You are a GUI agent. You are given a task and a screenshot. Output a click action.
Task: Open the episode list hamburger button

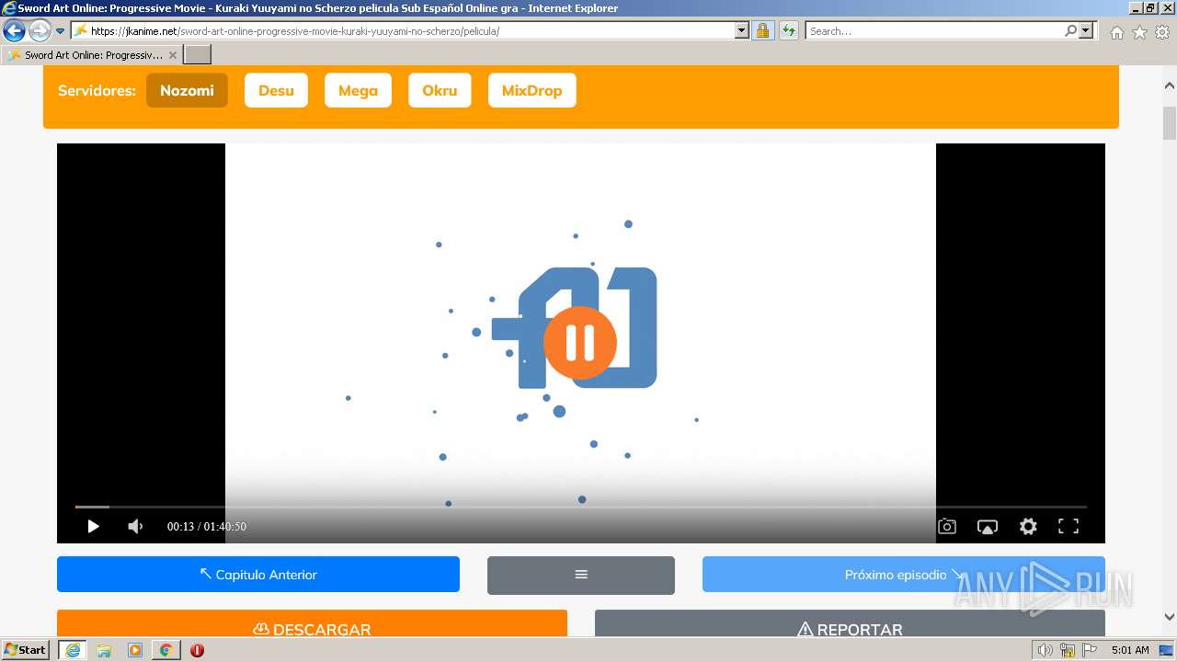coord(581,575)
